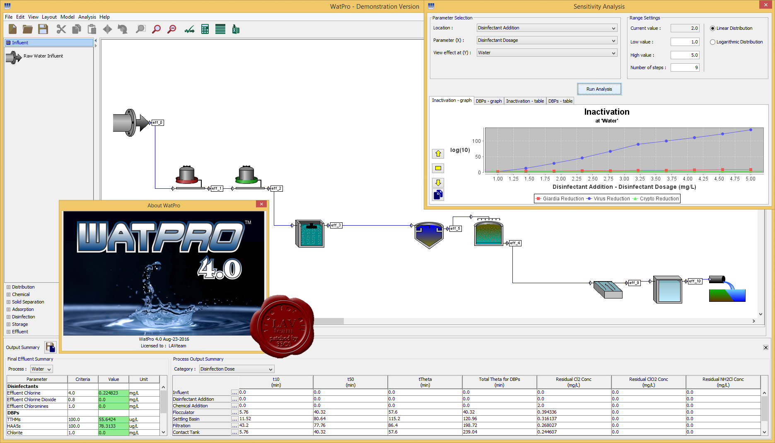Close the About WatPro dialog
Viewport: 775px width, 443px height.
pos(261,204)
